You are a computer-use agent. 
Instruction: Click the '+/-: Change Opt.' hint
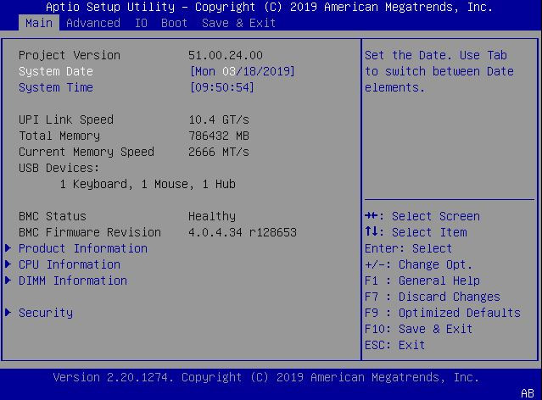(419, 264)
